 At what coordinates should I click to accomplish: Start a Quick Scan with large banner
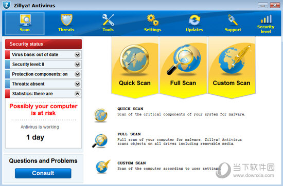point(135,68)
